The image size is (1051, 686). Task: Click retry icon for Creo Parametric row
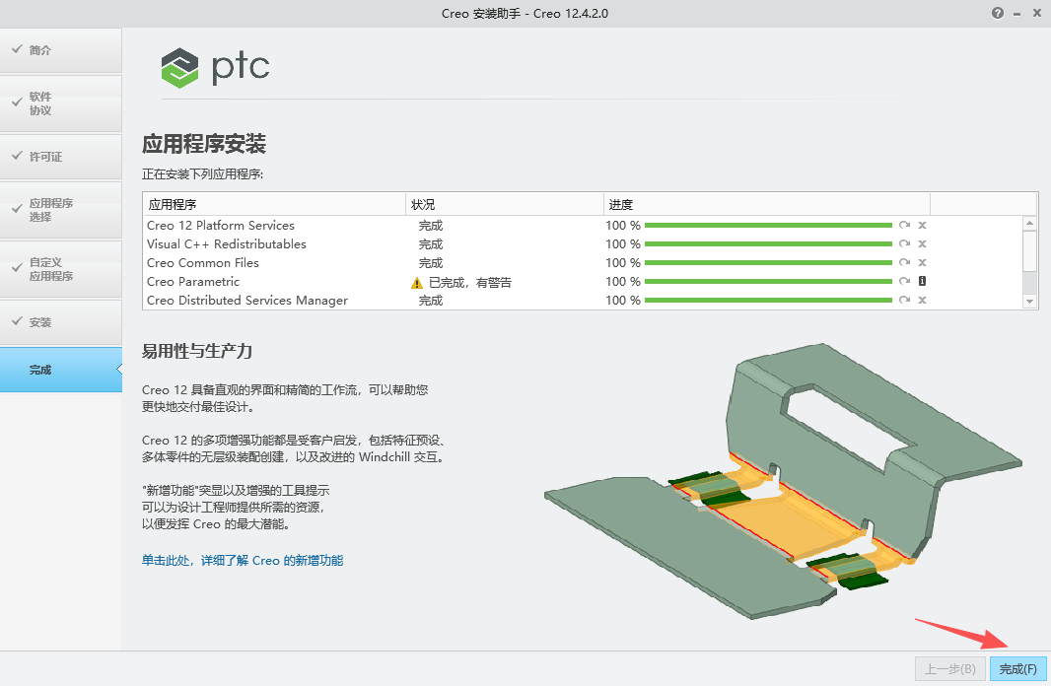[x=904, y=282]
